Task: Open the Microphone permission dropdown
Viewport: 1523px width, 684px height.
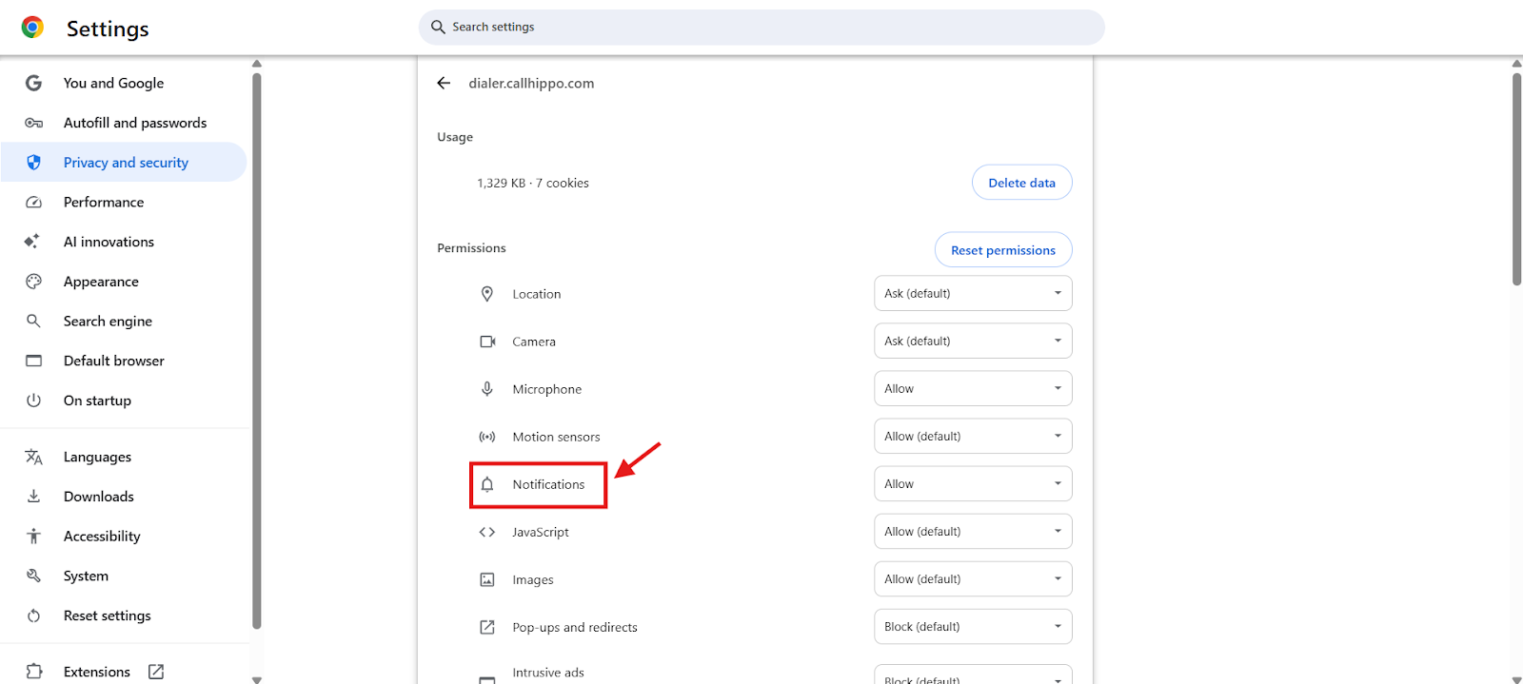Action: click(x=973, y=388)
